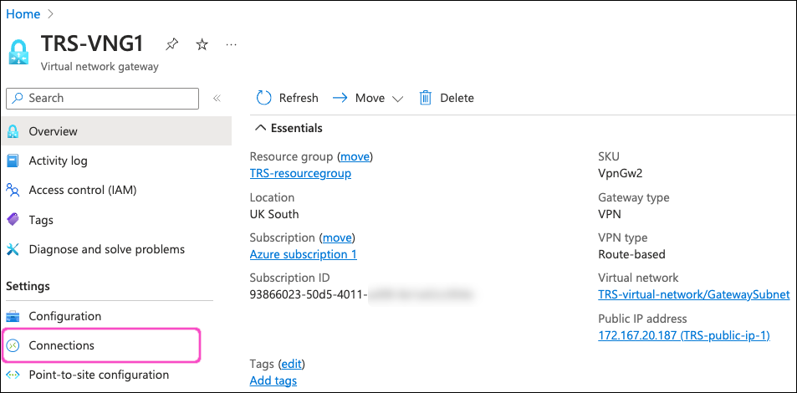The height and width of the screenshot is (393, 797).
Task: Click the Tags icon in sidebar
Action: coord(13,220)
